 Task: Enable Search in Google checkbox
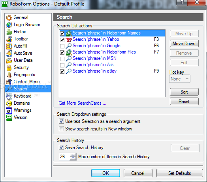62,46
